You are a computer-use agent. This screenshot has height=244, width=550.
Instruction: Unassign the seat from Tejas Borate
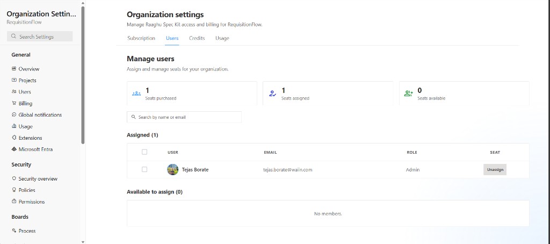(x=495, y=170)
